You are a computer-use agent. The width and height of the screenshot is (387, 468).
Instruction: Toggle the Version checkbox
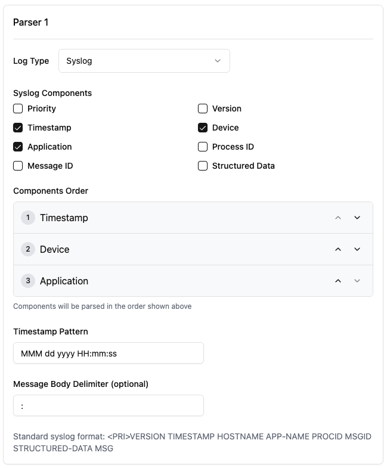pos(203,109)
